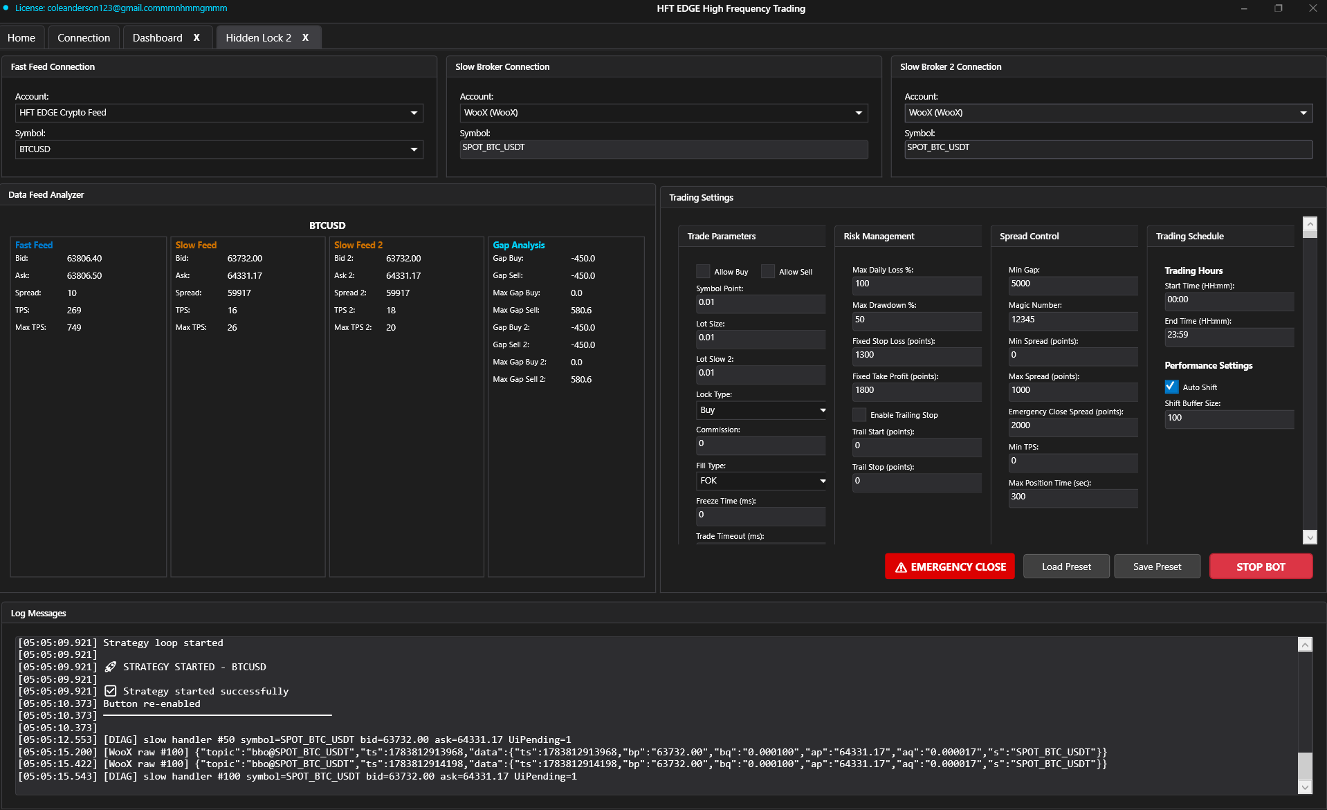Open Slow Broker Account WooX dropdown
1327x810 pixels.
[663, 113]
